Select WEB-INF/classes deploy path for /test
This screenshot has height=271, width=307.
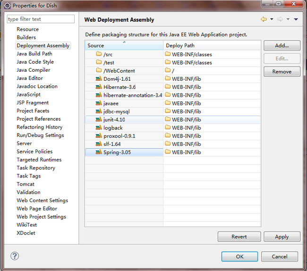click(192, 63)
